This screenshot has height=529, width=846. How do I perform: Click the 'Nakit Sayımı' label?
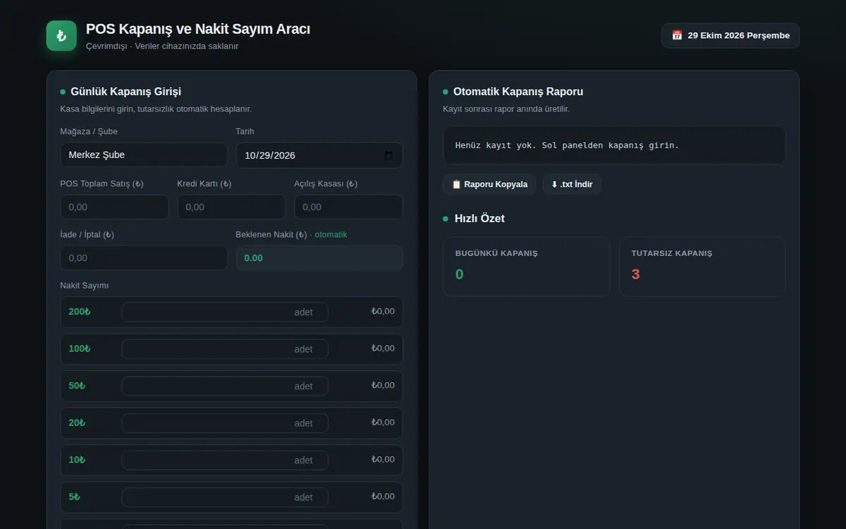point(85,286)
